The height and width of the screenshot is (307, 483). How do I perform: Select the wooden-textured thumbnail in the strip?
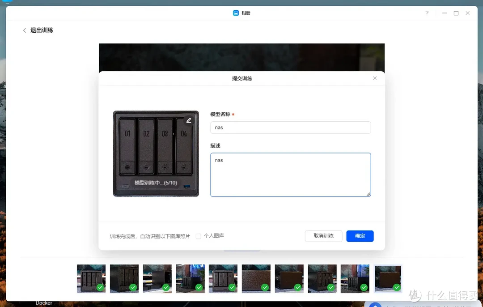256,278
